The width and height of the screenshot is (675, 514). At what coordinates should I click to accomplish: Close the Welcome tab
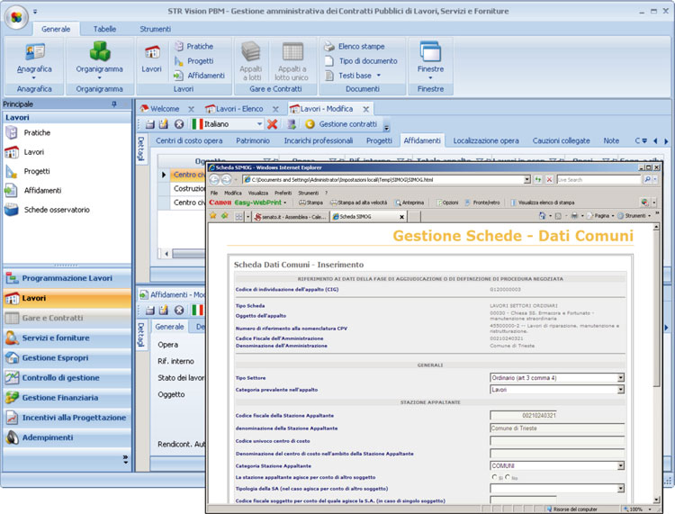pos(191,108)
